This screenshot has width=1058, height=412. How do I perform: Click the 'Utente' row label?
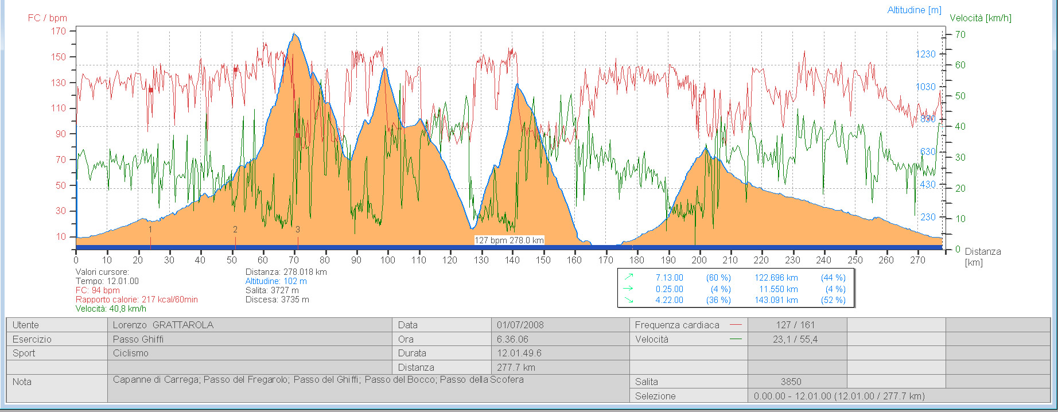coord(26,325)
